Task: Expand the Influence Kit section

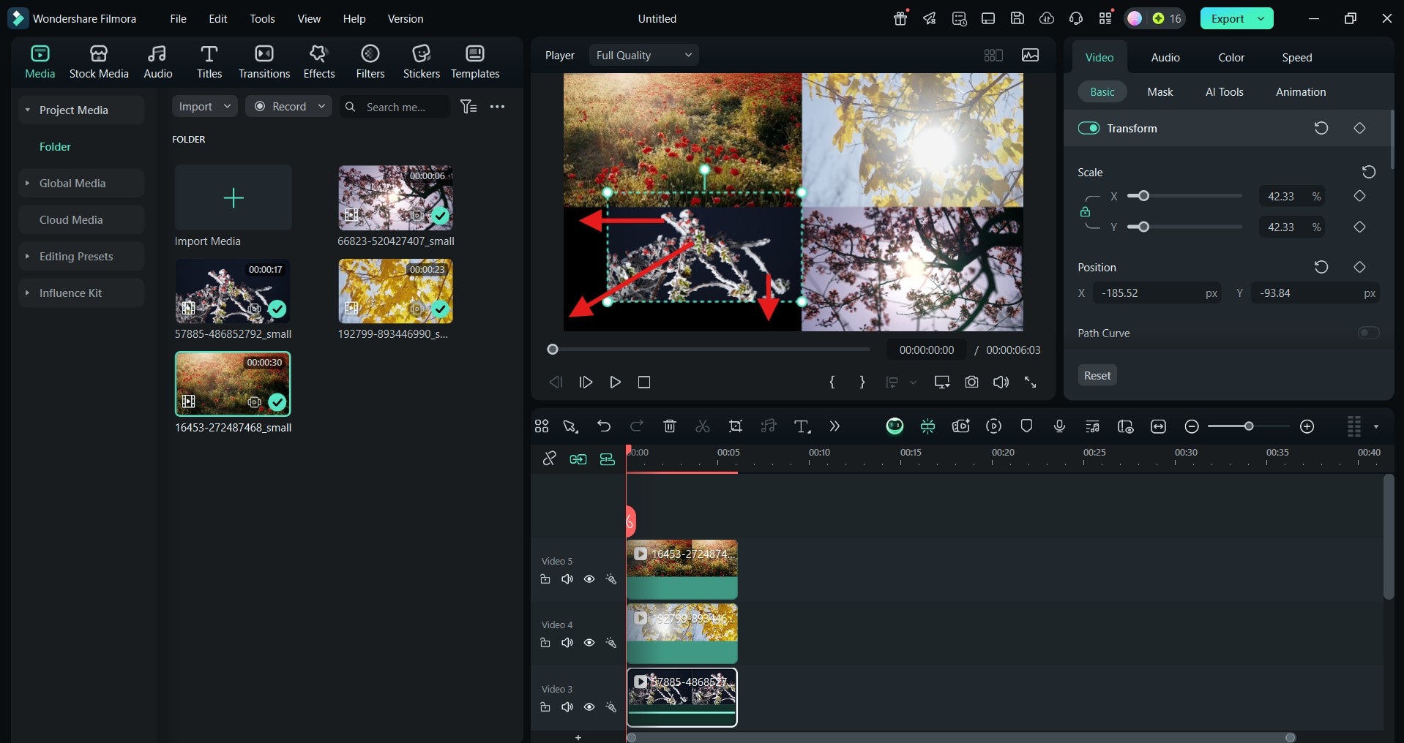Action: [x=27, y=293]
